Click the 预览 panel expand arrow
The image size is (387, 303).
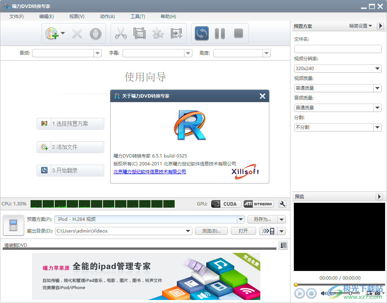[379, 196]
